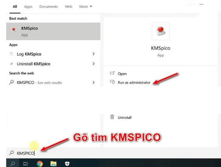Click Uninstall in the preview pane
This screenshot has height=167, width=221.
tap(125, 117)
